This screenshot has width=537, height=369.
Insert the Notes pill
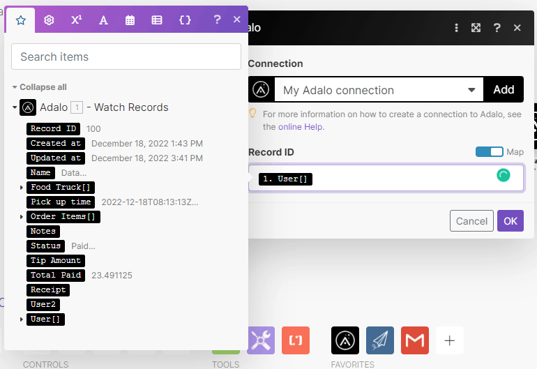pos(43,232)
